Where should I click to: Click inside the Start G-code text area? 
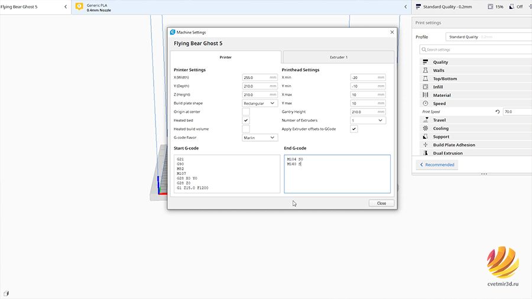pos(227,174)
